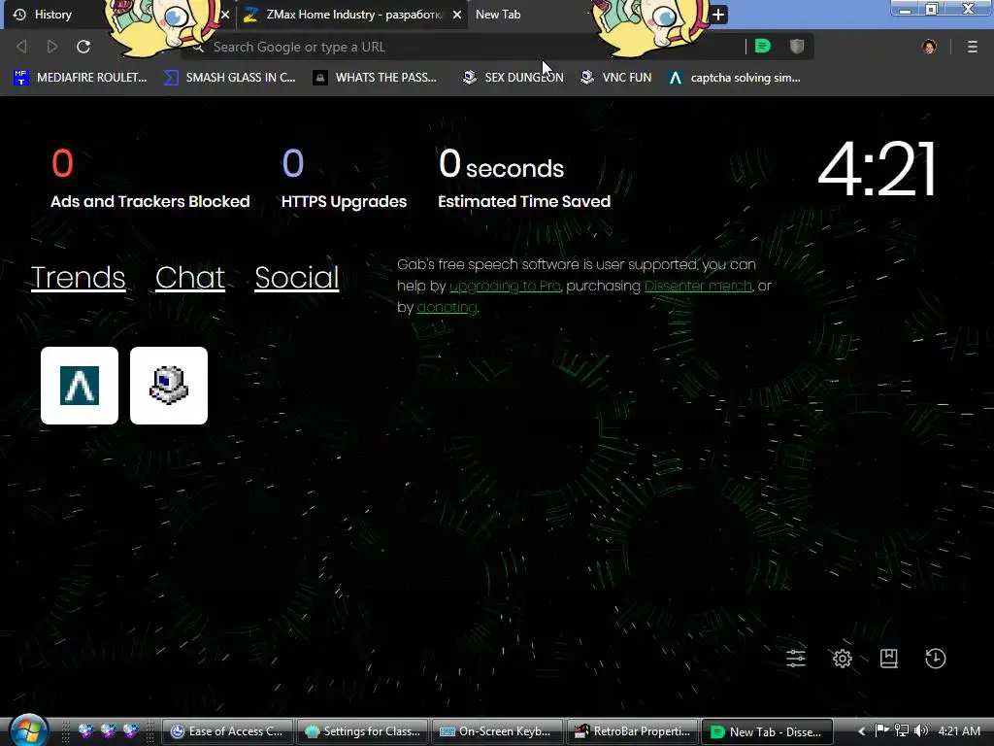Click the forward navigation arrow
Screen dimensions: 994x746
tap(52, 47)
